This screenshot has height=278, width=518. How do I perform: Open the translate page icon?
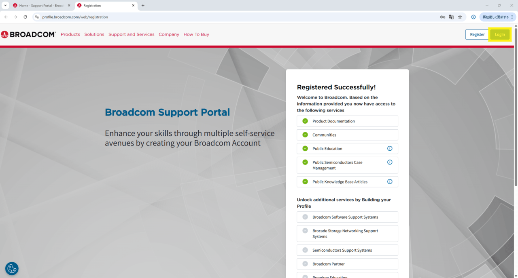[451, 17]
